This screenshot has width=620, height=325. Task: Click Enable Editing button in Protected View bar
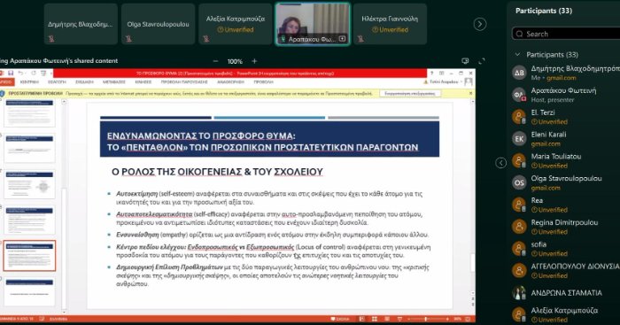[410, 93]
